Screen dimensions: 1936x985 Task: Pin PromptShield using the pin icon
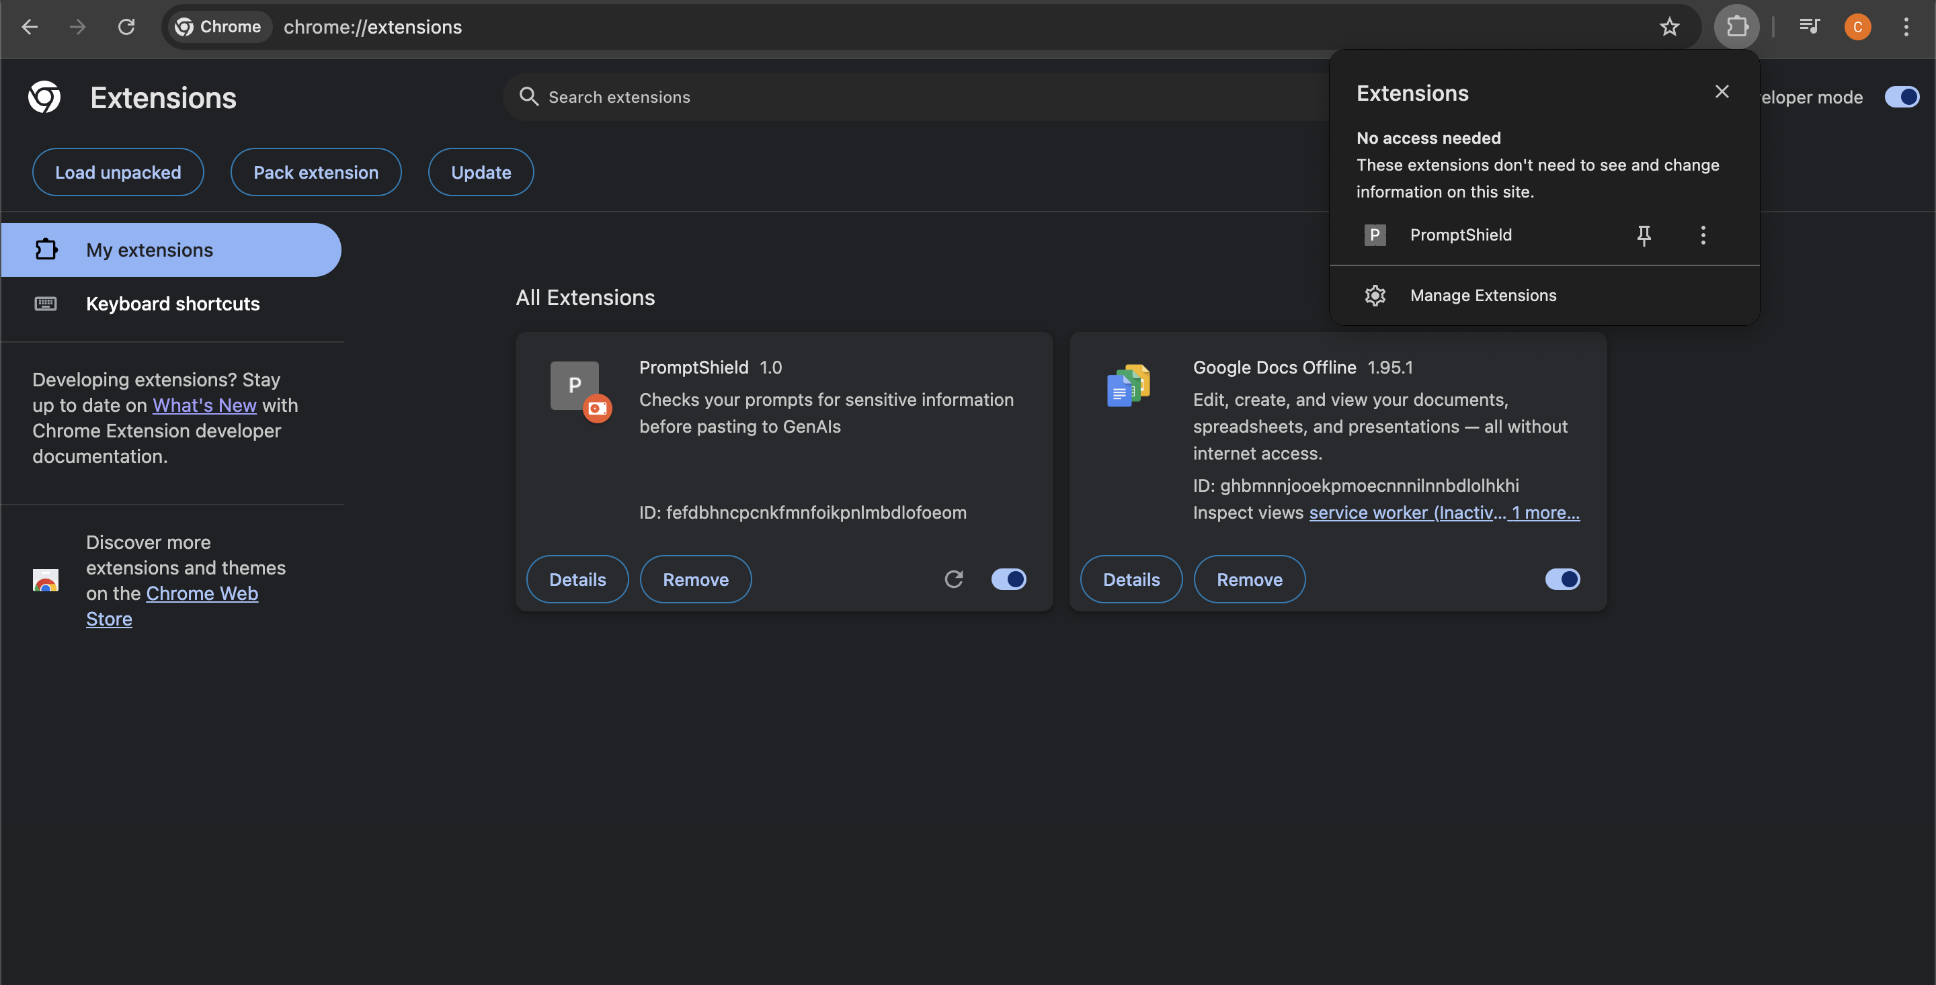[1644, 235]
